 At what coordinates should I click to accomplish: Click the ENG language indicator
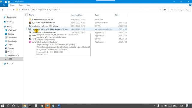175,106
